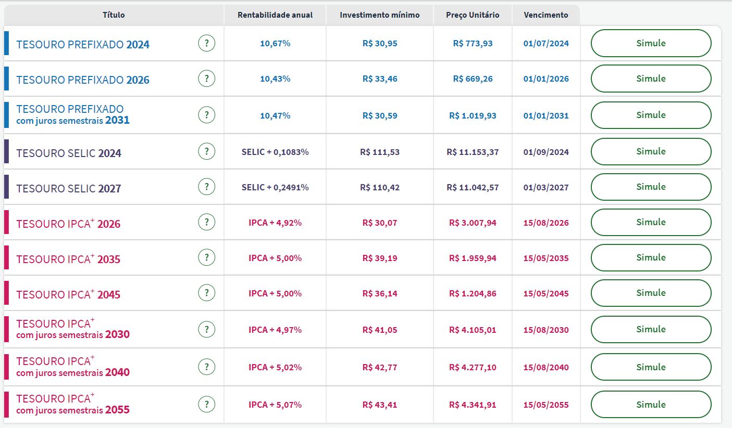Screen dimensions: 732x428
Task: Simulate the Tesouro IPCA+ 2035 bond
Action: [x=651, y=258]
